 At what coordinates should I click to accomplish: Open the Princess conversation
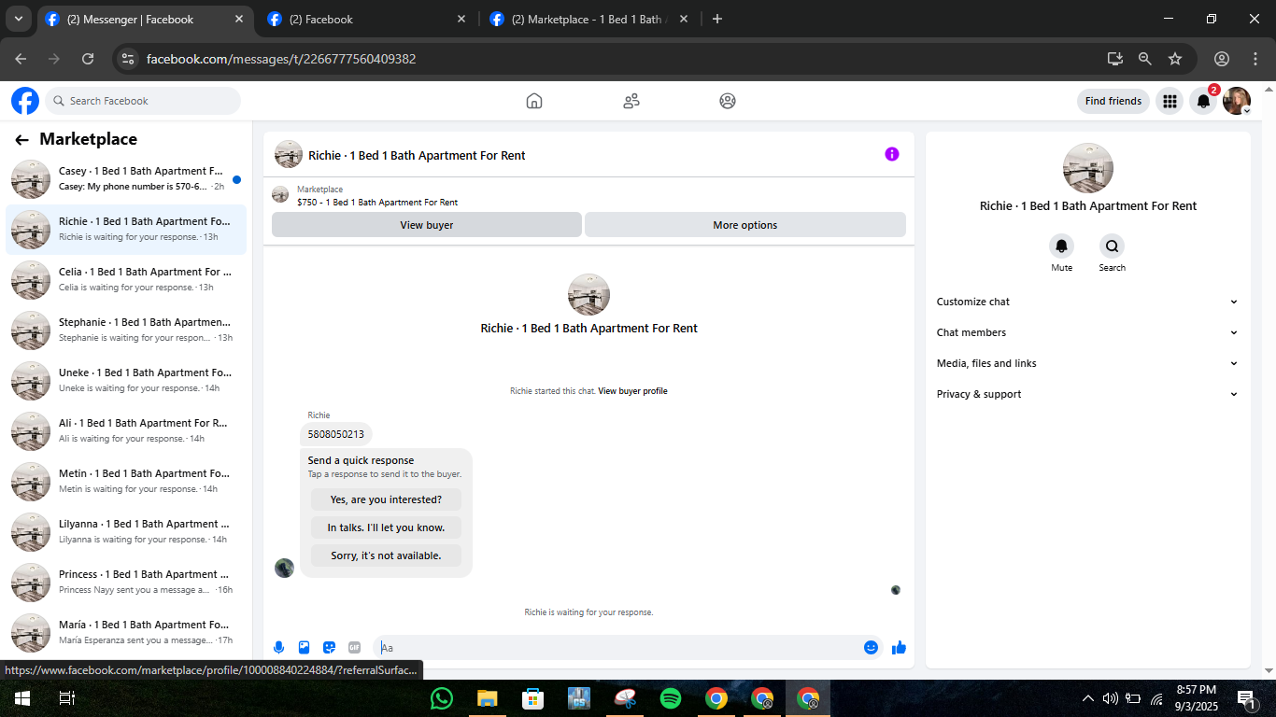(126, 583)
